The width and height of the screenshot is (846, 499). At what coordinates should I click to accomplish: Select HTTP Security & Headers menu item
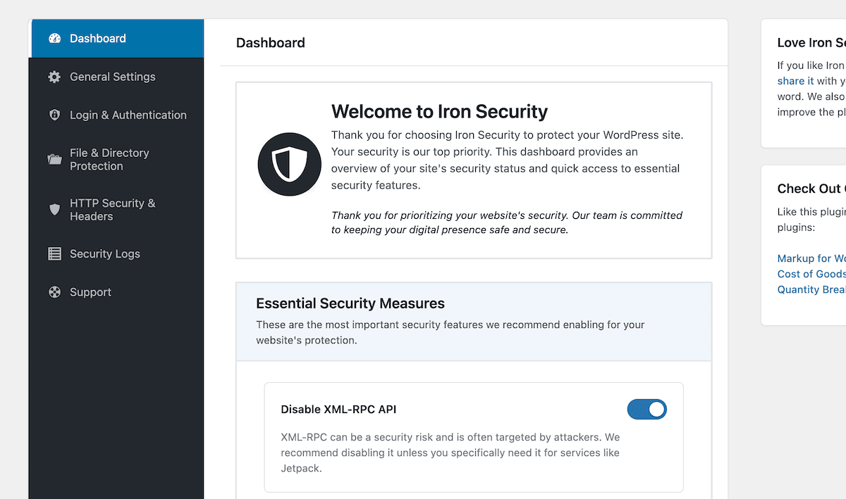tap(116, 210)
